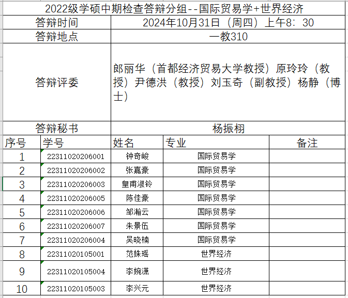348x298 pixels.
Task: Select the 姓名 column header cell
Action: tap(137, 143)
